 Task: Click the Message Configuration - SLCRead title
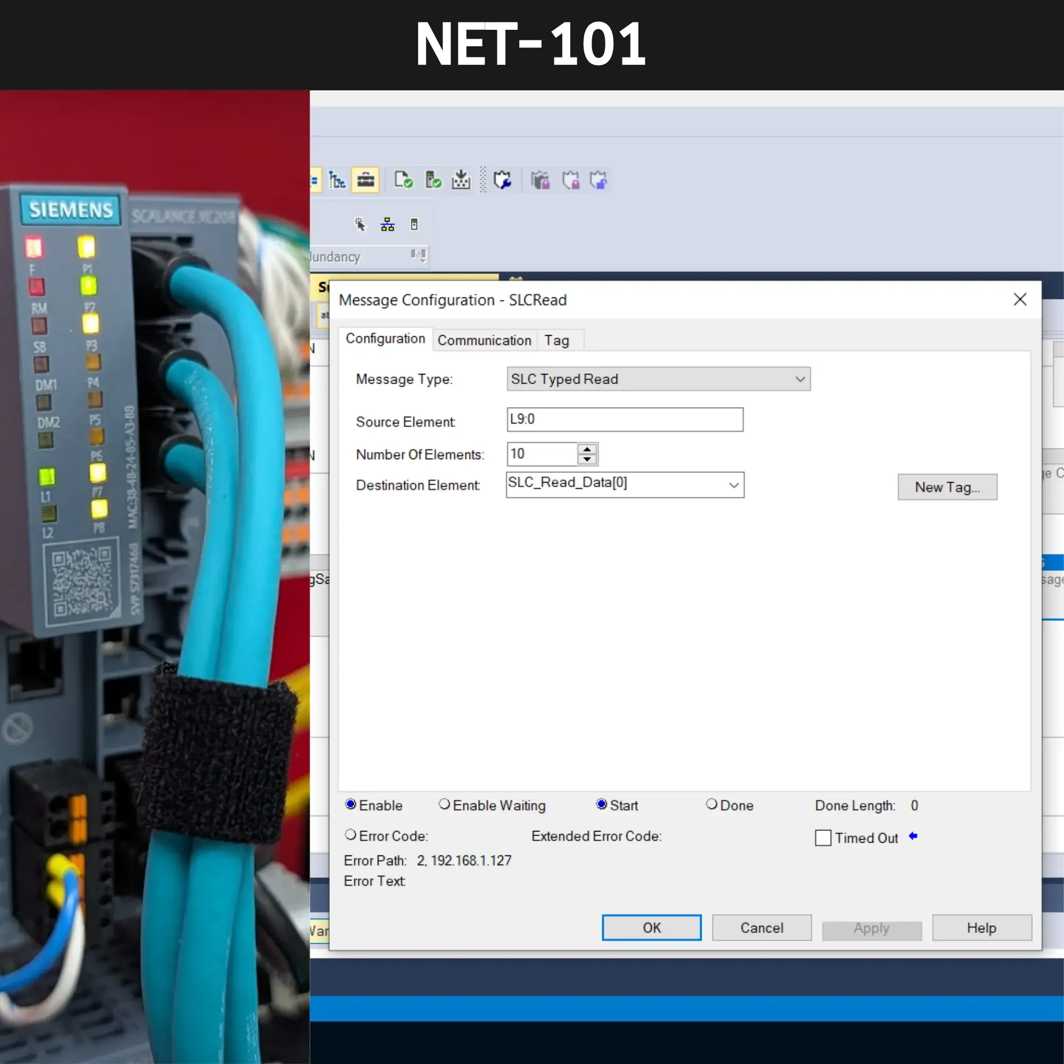pos(453,300)
